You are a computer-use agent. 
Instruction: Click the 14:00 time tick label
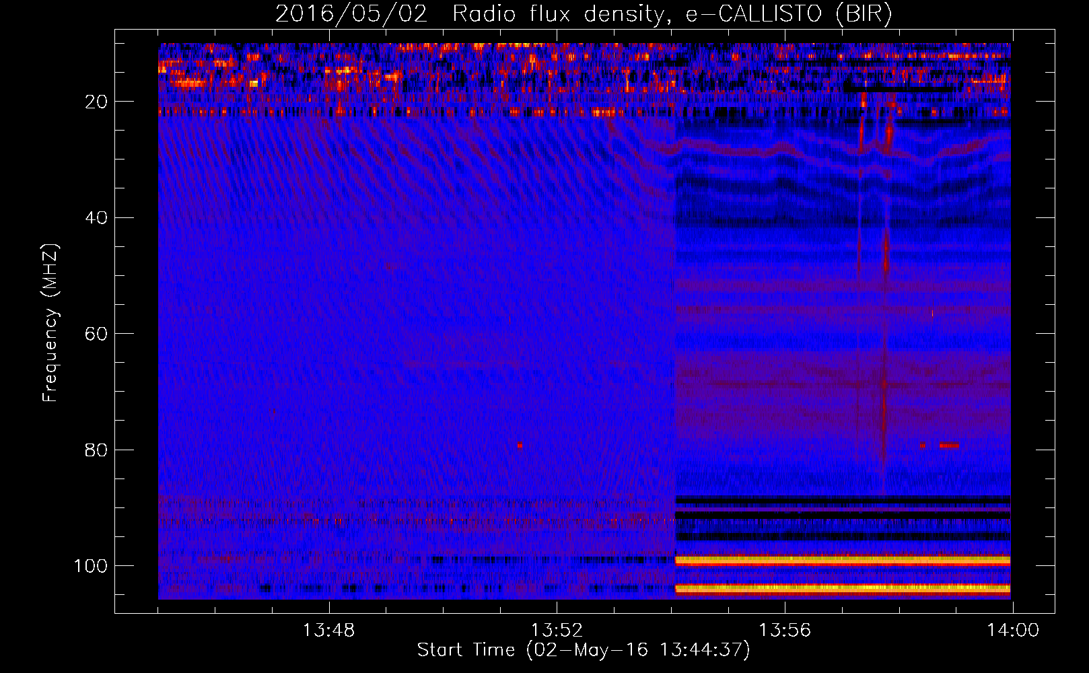pyautogui.click(x=1013, y=631)
